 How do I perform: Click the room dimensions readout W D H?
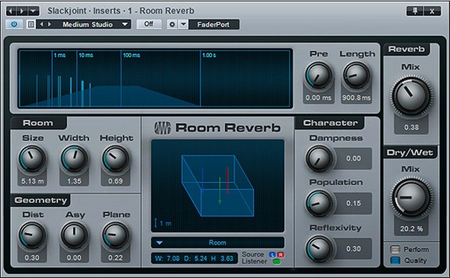tap(195, 258)
